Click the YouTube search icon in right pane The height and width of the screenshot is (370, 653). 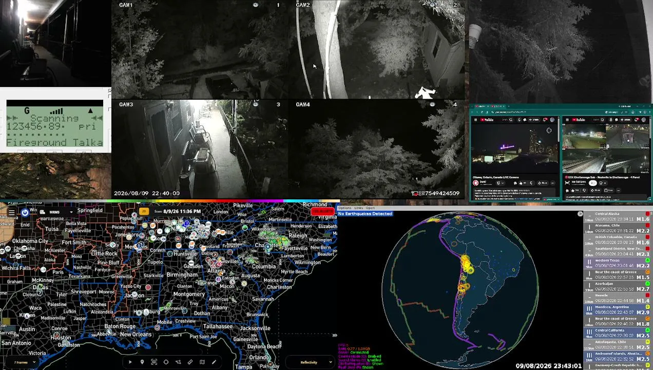coord(602,120)
